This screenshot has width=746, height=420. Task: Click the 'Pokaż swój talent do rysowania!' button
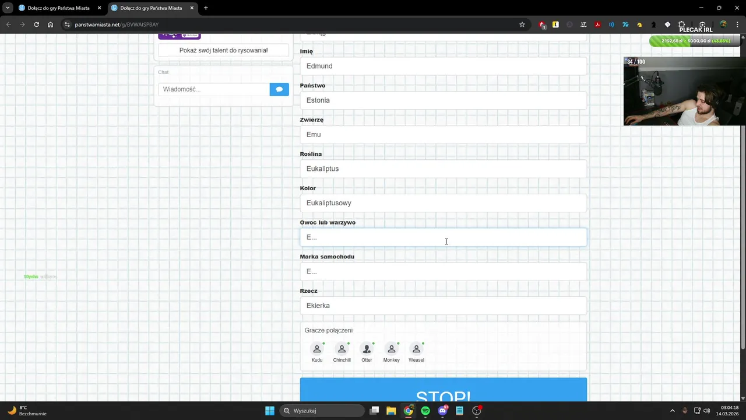pyautogui.click(x=224, y=50)
